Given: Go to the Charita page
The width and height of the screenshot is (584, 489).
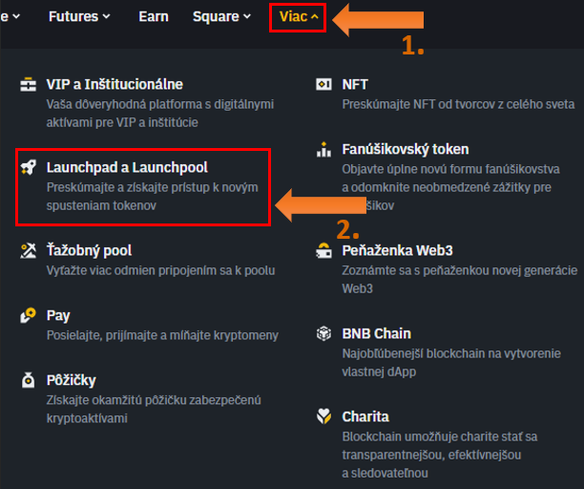Looking at the screenshot, I should (365, 416).
